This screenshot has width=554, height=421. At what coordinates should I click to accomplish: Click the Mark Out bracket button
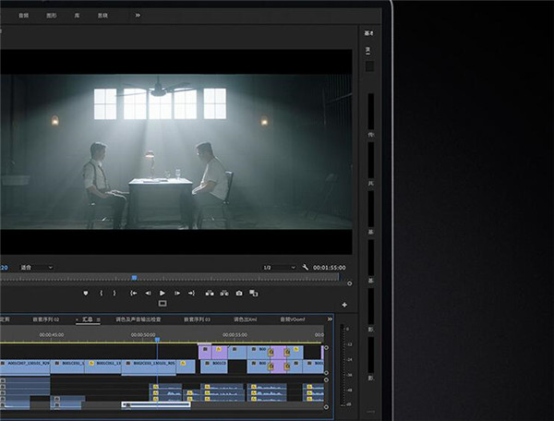pyautogui.click(x=114, y=294)
